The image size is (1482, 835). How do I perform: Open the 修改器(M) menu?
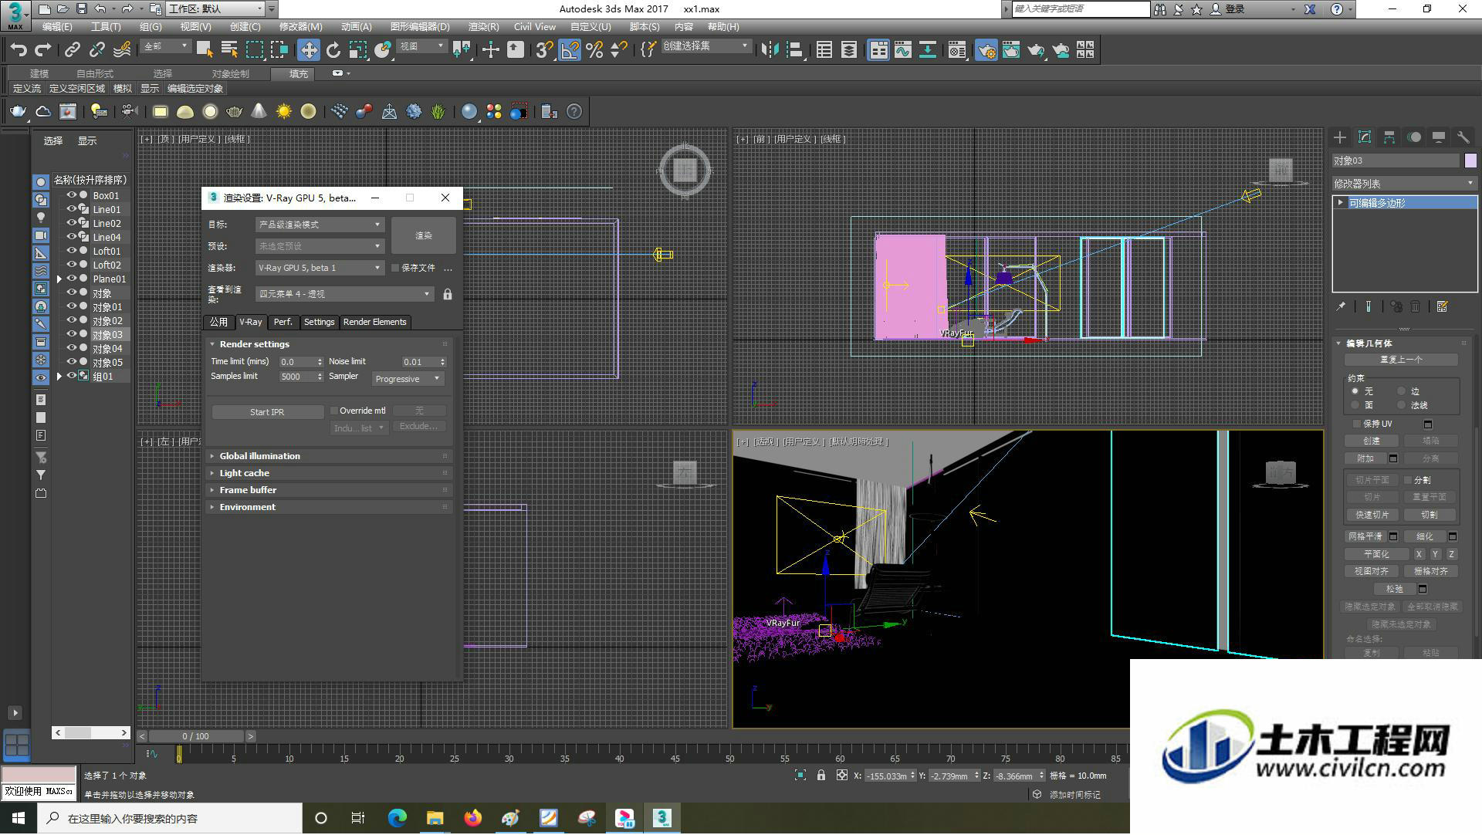coord(301,26)
